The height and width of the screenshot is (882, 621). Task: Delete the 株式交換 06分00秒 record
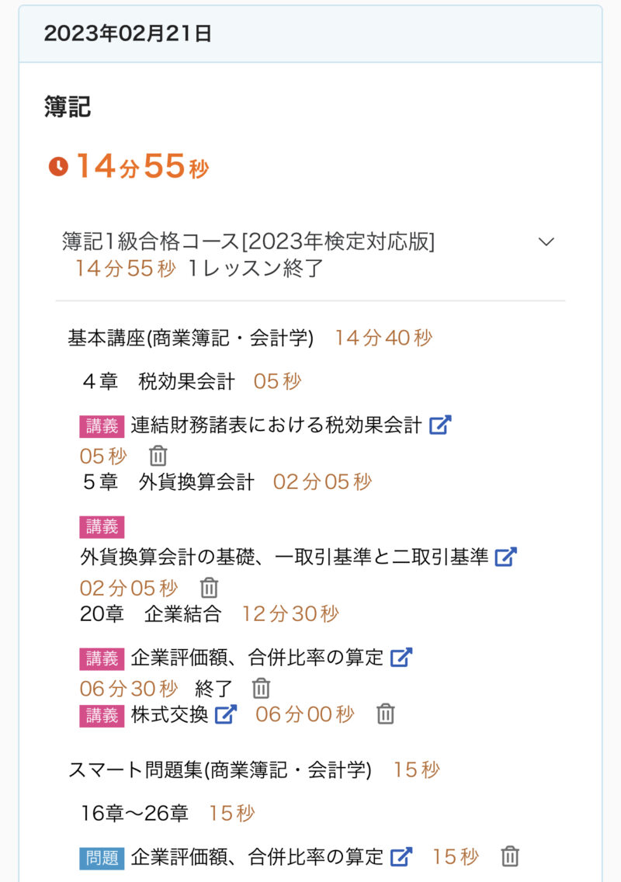pos(385,714)
